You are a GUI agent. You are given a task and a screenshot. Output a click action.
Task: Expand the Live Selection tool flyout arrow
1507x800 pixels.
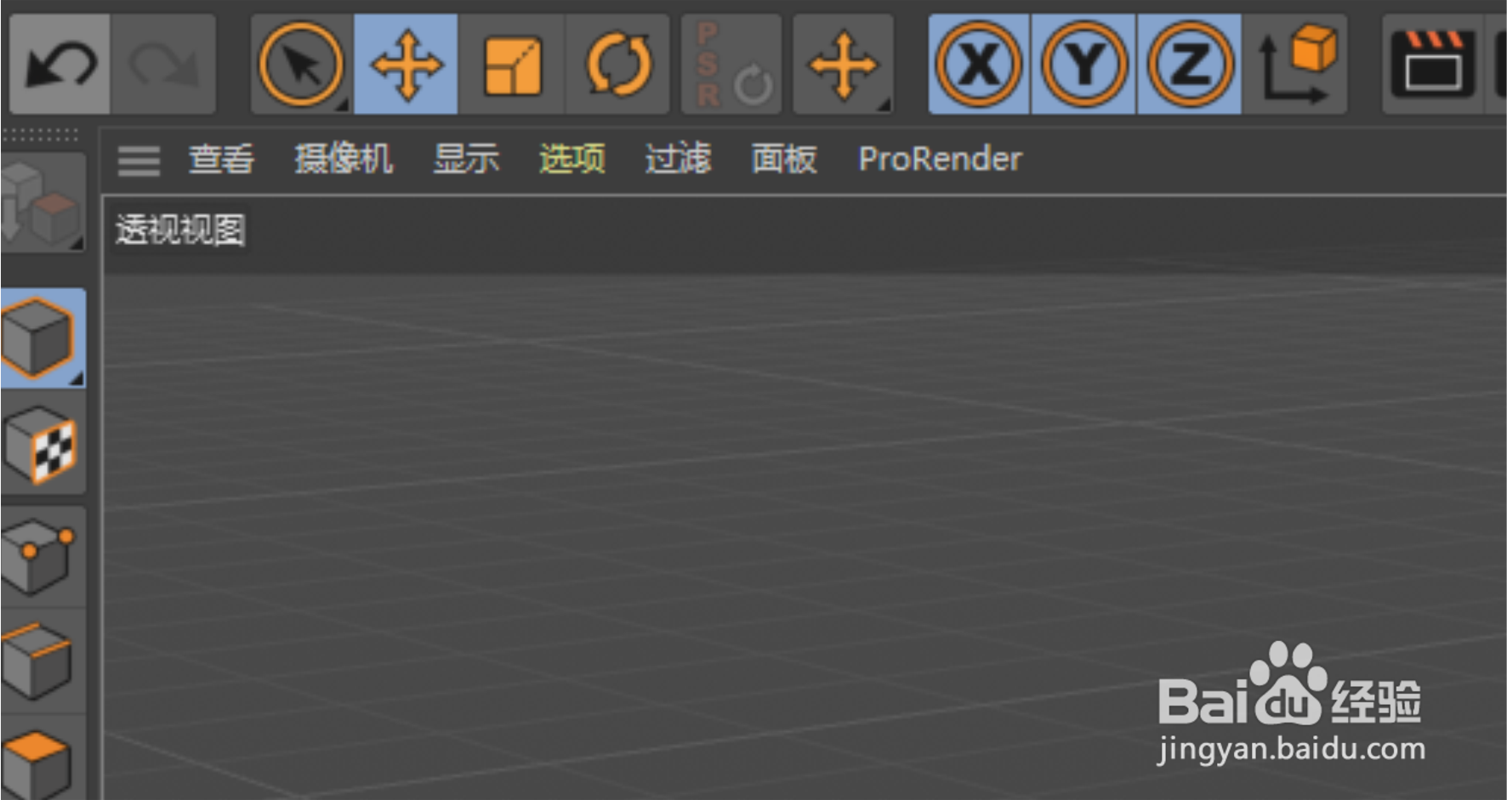pos(342,105)
